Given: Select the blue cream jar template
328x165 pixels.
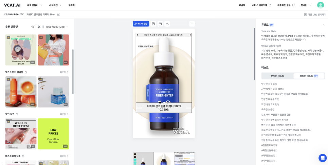Looking at the screenshot, I should point(53,92).
